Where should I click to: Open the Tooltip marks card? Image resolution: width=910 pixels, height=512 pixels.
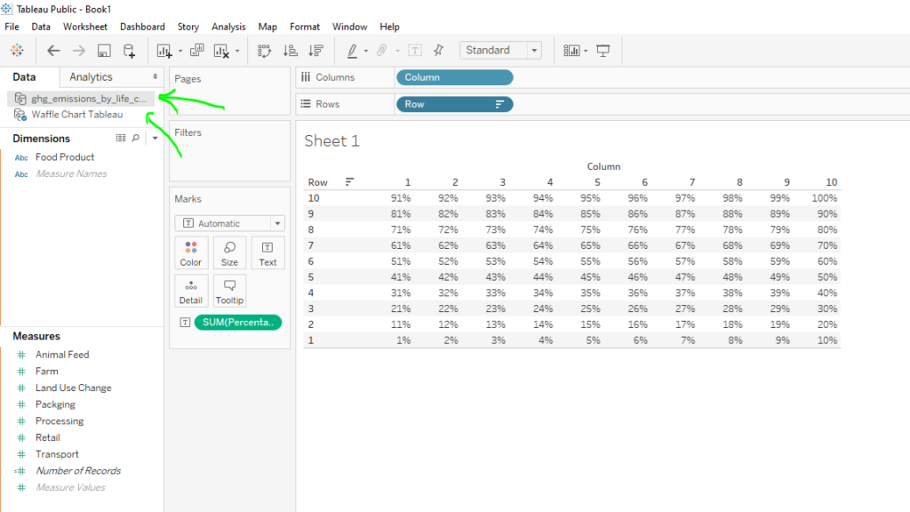[229, 291]
